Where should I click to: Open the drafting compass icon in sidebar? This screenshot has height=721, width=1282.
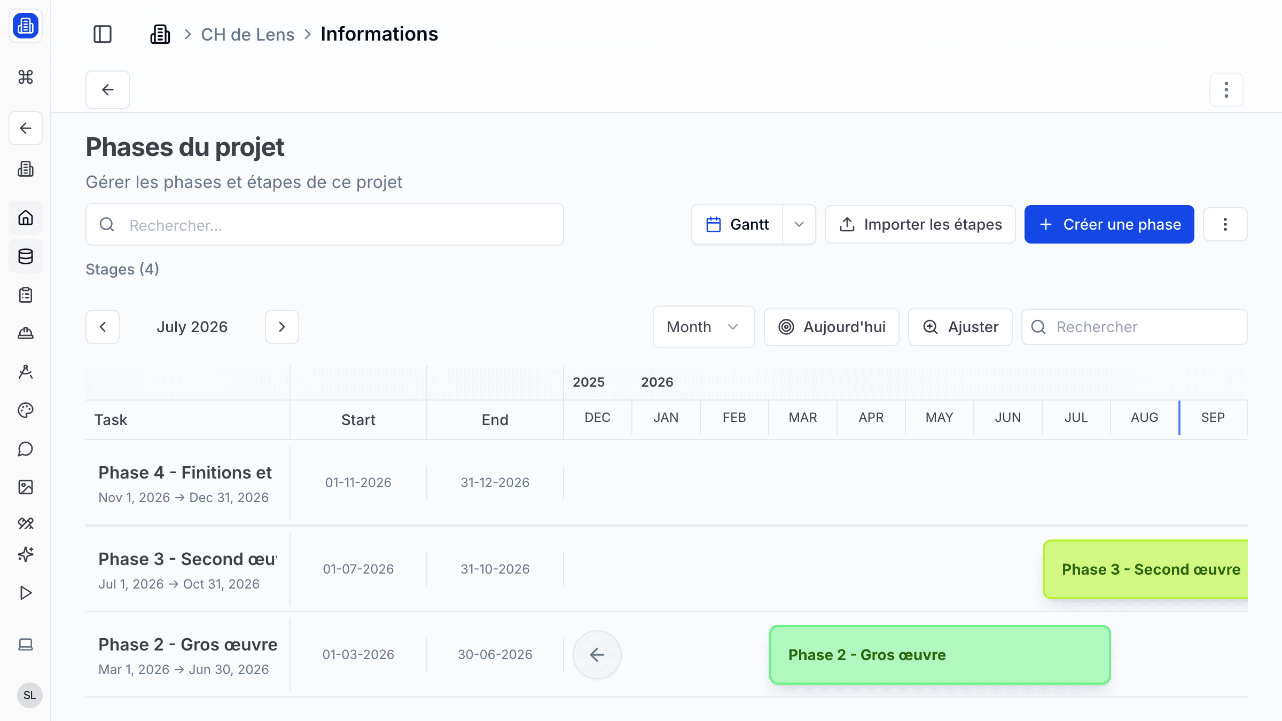(x=26, y=372)
